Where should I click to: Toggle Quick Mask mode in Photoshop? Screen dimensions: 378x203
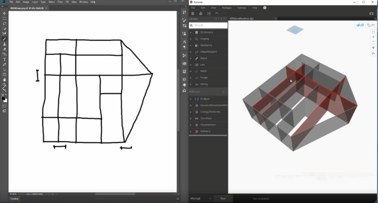pos(4,106)
